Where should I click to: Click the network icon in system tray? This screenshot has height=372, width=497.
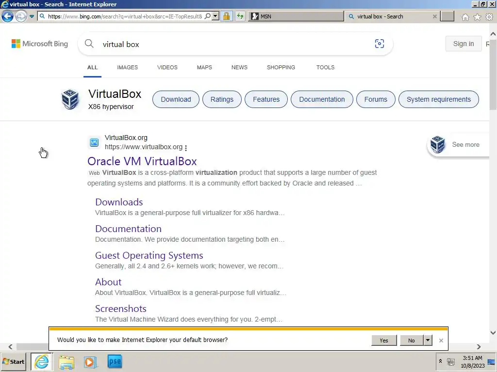[x=451, y=361]
